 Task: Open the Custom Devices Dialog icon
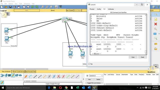pyautogui.click(x=60, y=7)
